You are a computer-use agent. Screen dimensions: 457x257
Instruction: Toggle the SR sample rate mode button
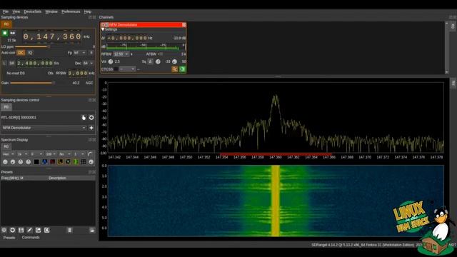pyautogui.click(x=11, y=63)
